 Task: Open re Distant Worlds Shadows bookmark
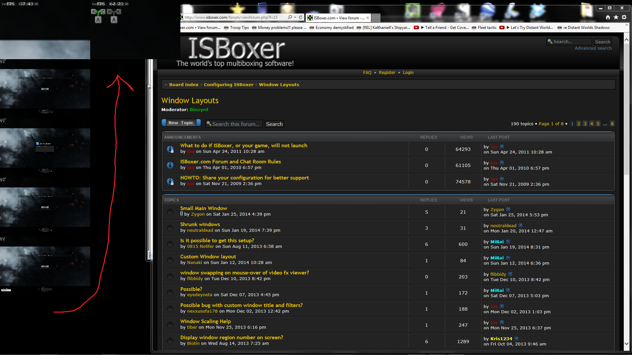tap(583, 28)
